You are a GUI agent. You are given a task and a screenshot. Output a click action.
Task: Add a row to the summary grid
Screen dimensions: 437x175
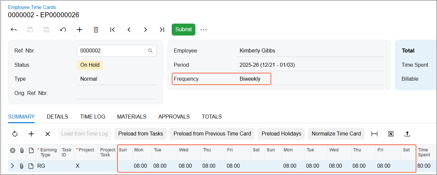pos(31,134)
